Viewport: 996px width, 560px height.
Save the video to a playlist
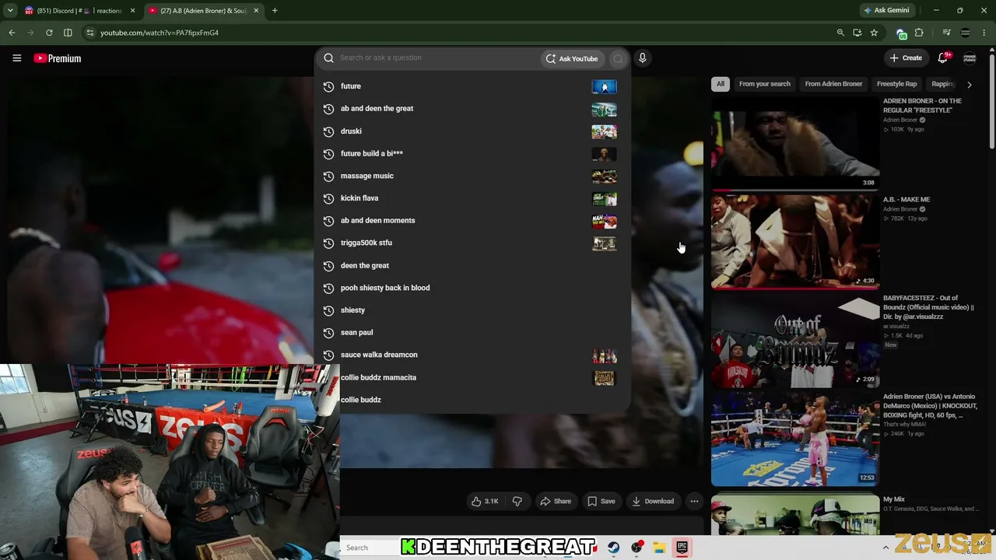[x=601, y=502]
